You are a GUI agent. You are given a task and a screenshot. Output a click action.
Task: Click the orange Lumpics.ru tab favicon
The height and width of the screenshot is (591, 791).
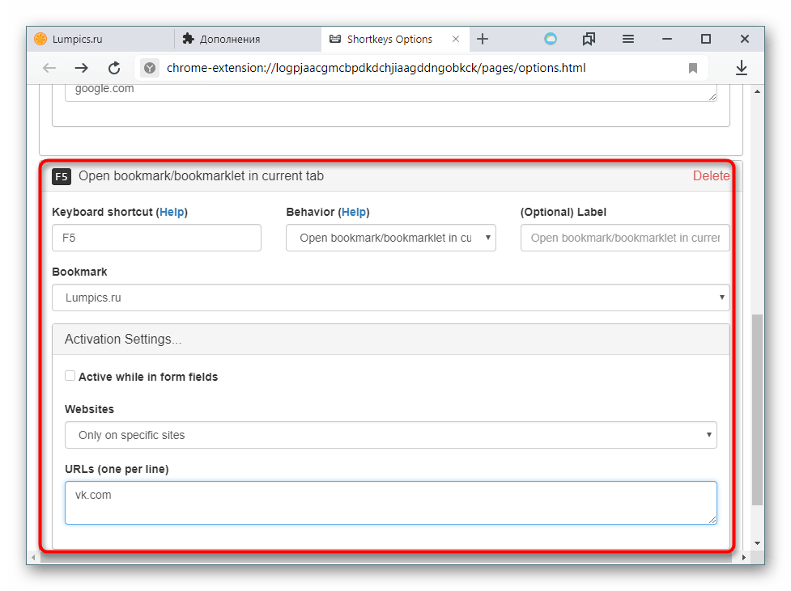pyautogui.click(x=40, y=39)
